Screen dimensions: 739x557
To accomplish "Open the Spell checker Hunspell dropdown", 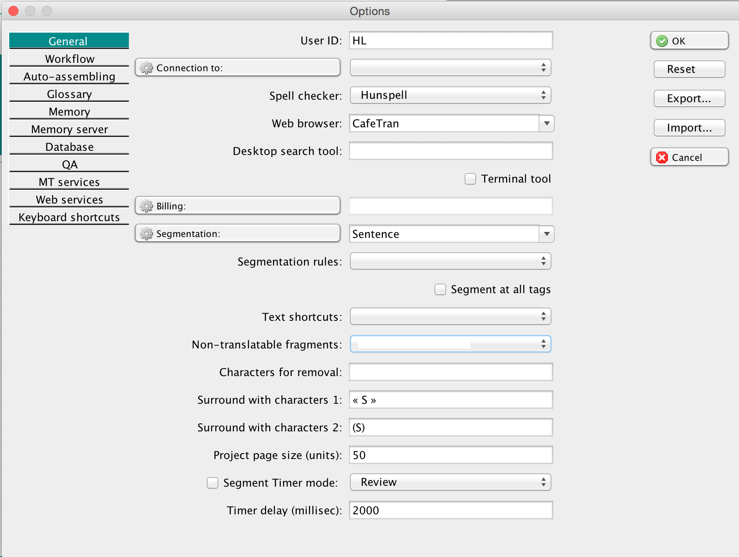I will tap(450, 95).
